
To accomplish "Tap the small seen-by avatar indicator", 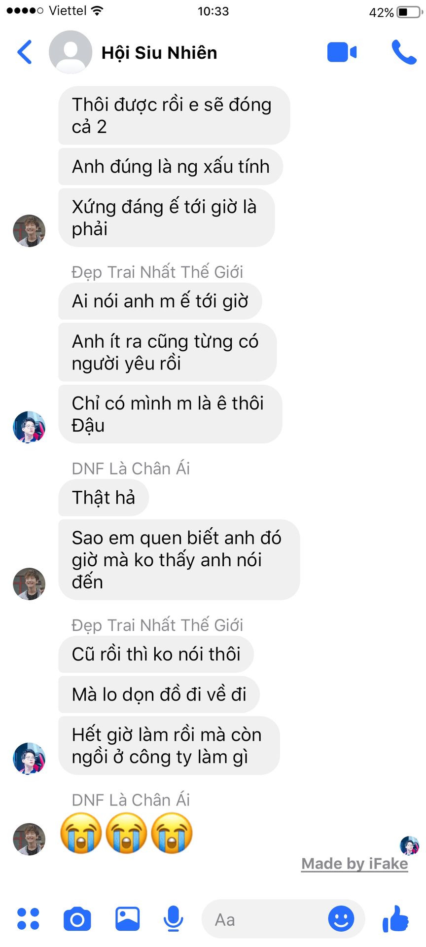I will tap(410, 845).
